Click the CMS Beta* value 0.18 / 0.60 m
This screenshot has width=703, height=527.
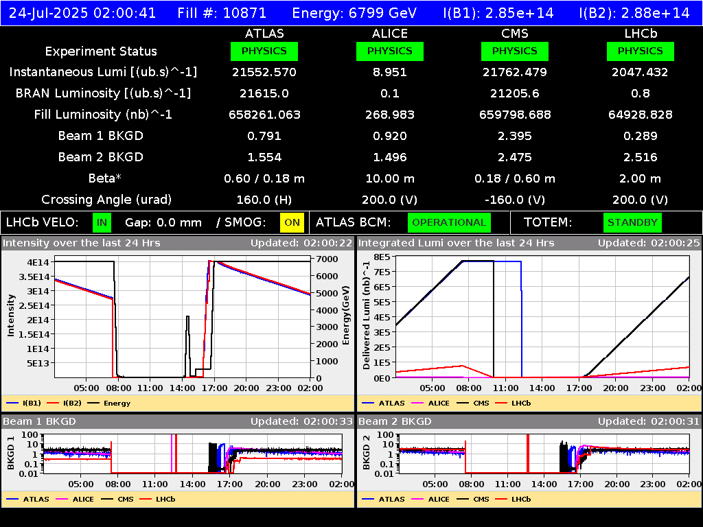515,178
